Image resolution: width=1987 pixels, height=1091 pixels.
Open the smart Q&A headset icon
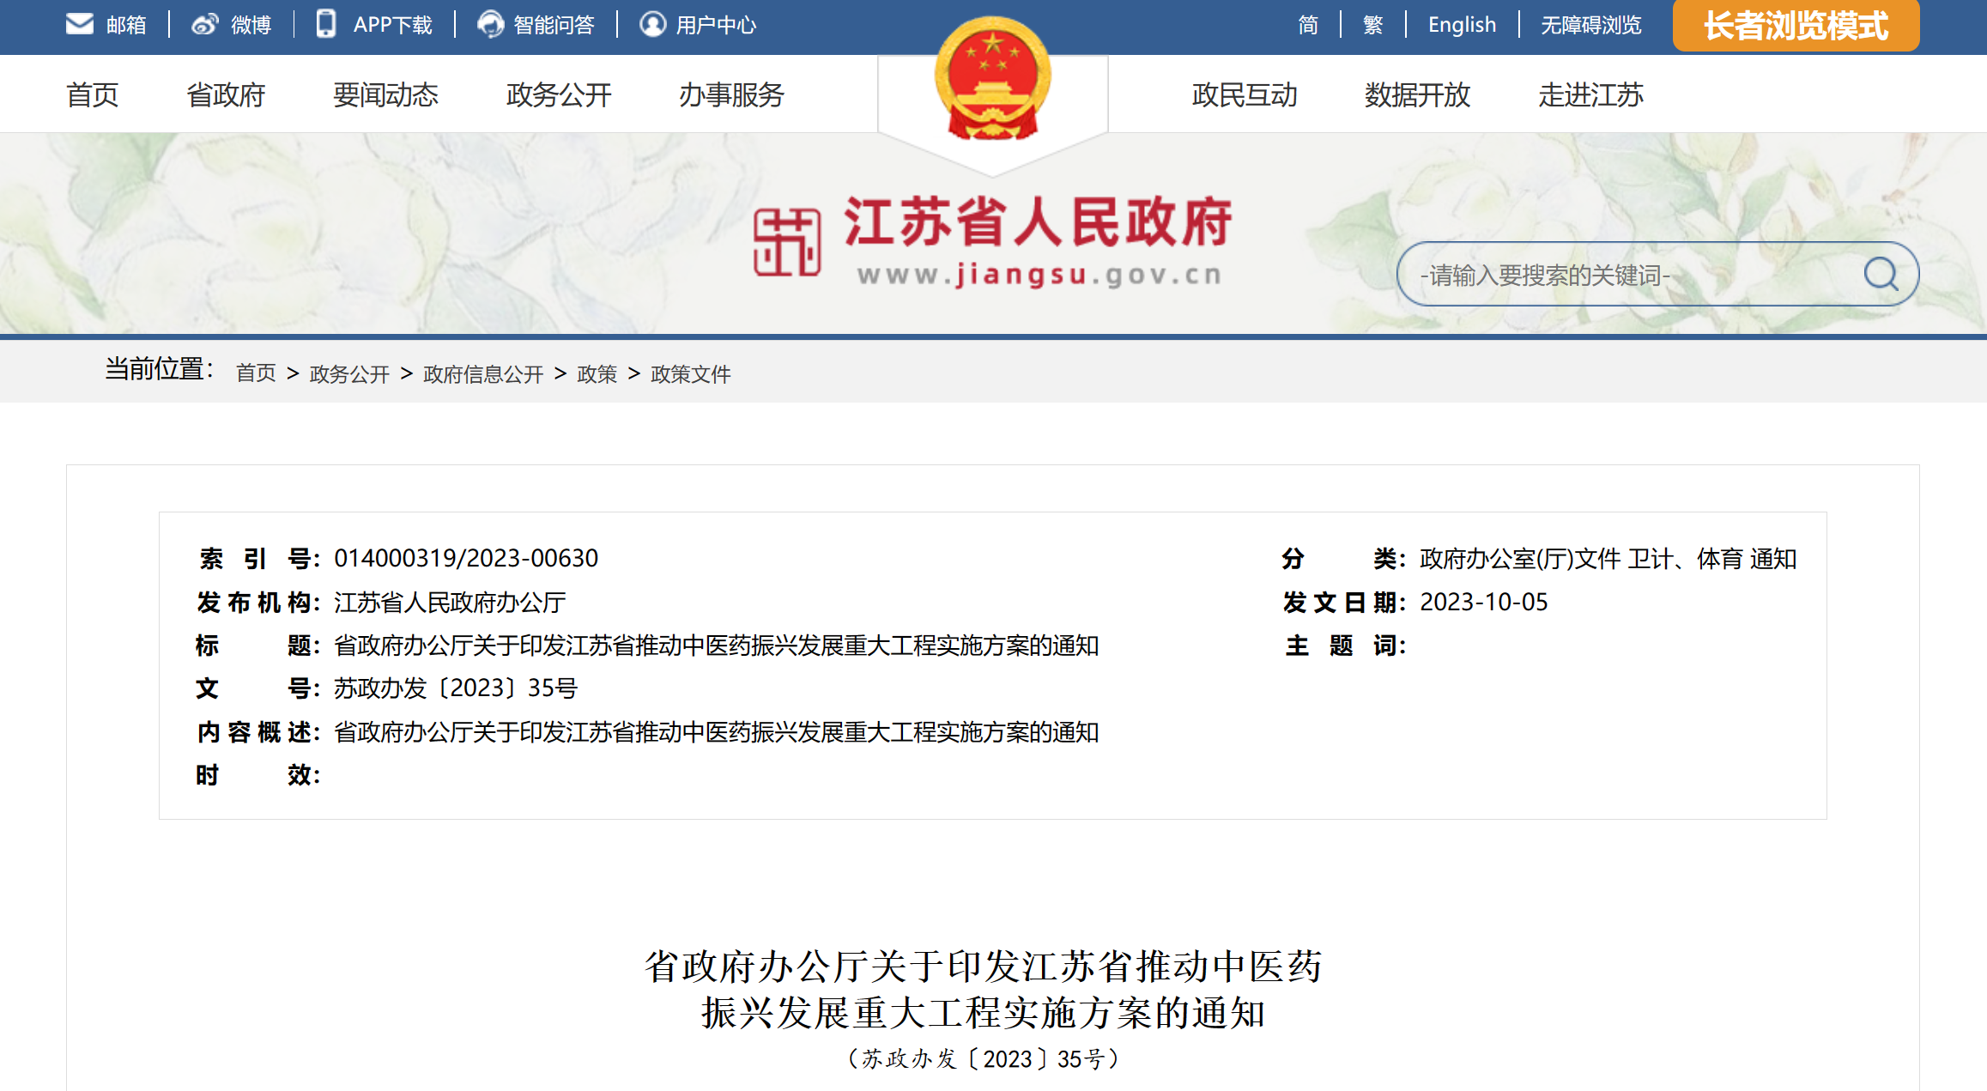coord(490,24)
